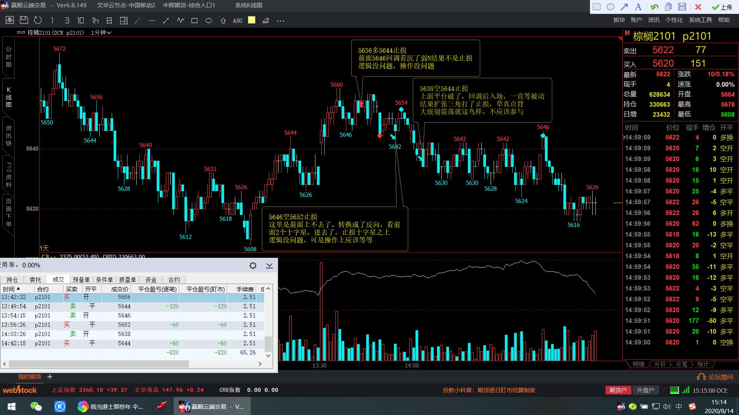Cancel screenshot with the red X
This screenshot has width=739, height=415.
[698, 7]
